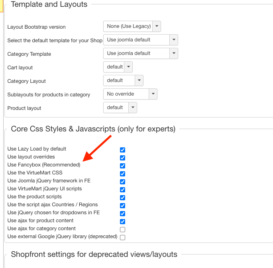Disable Use the product scripts checkbox

tap(122, 198)
